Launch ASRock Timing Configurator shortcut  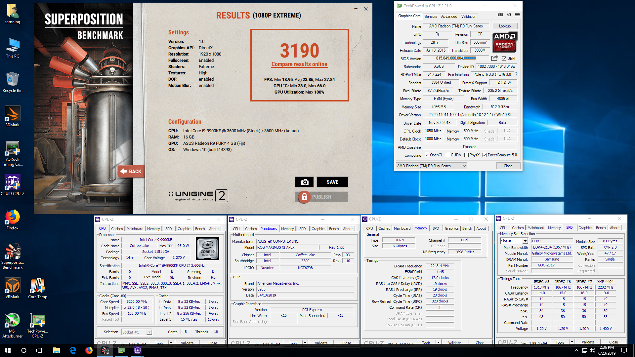pyautogui.click(x=13, y=154)
